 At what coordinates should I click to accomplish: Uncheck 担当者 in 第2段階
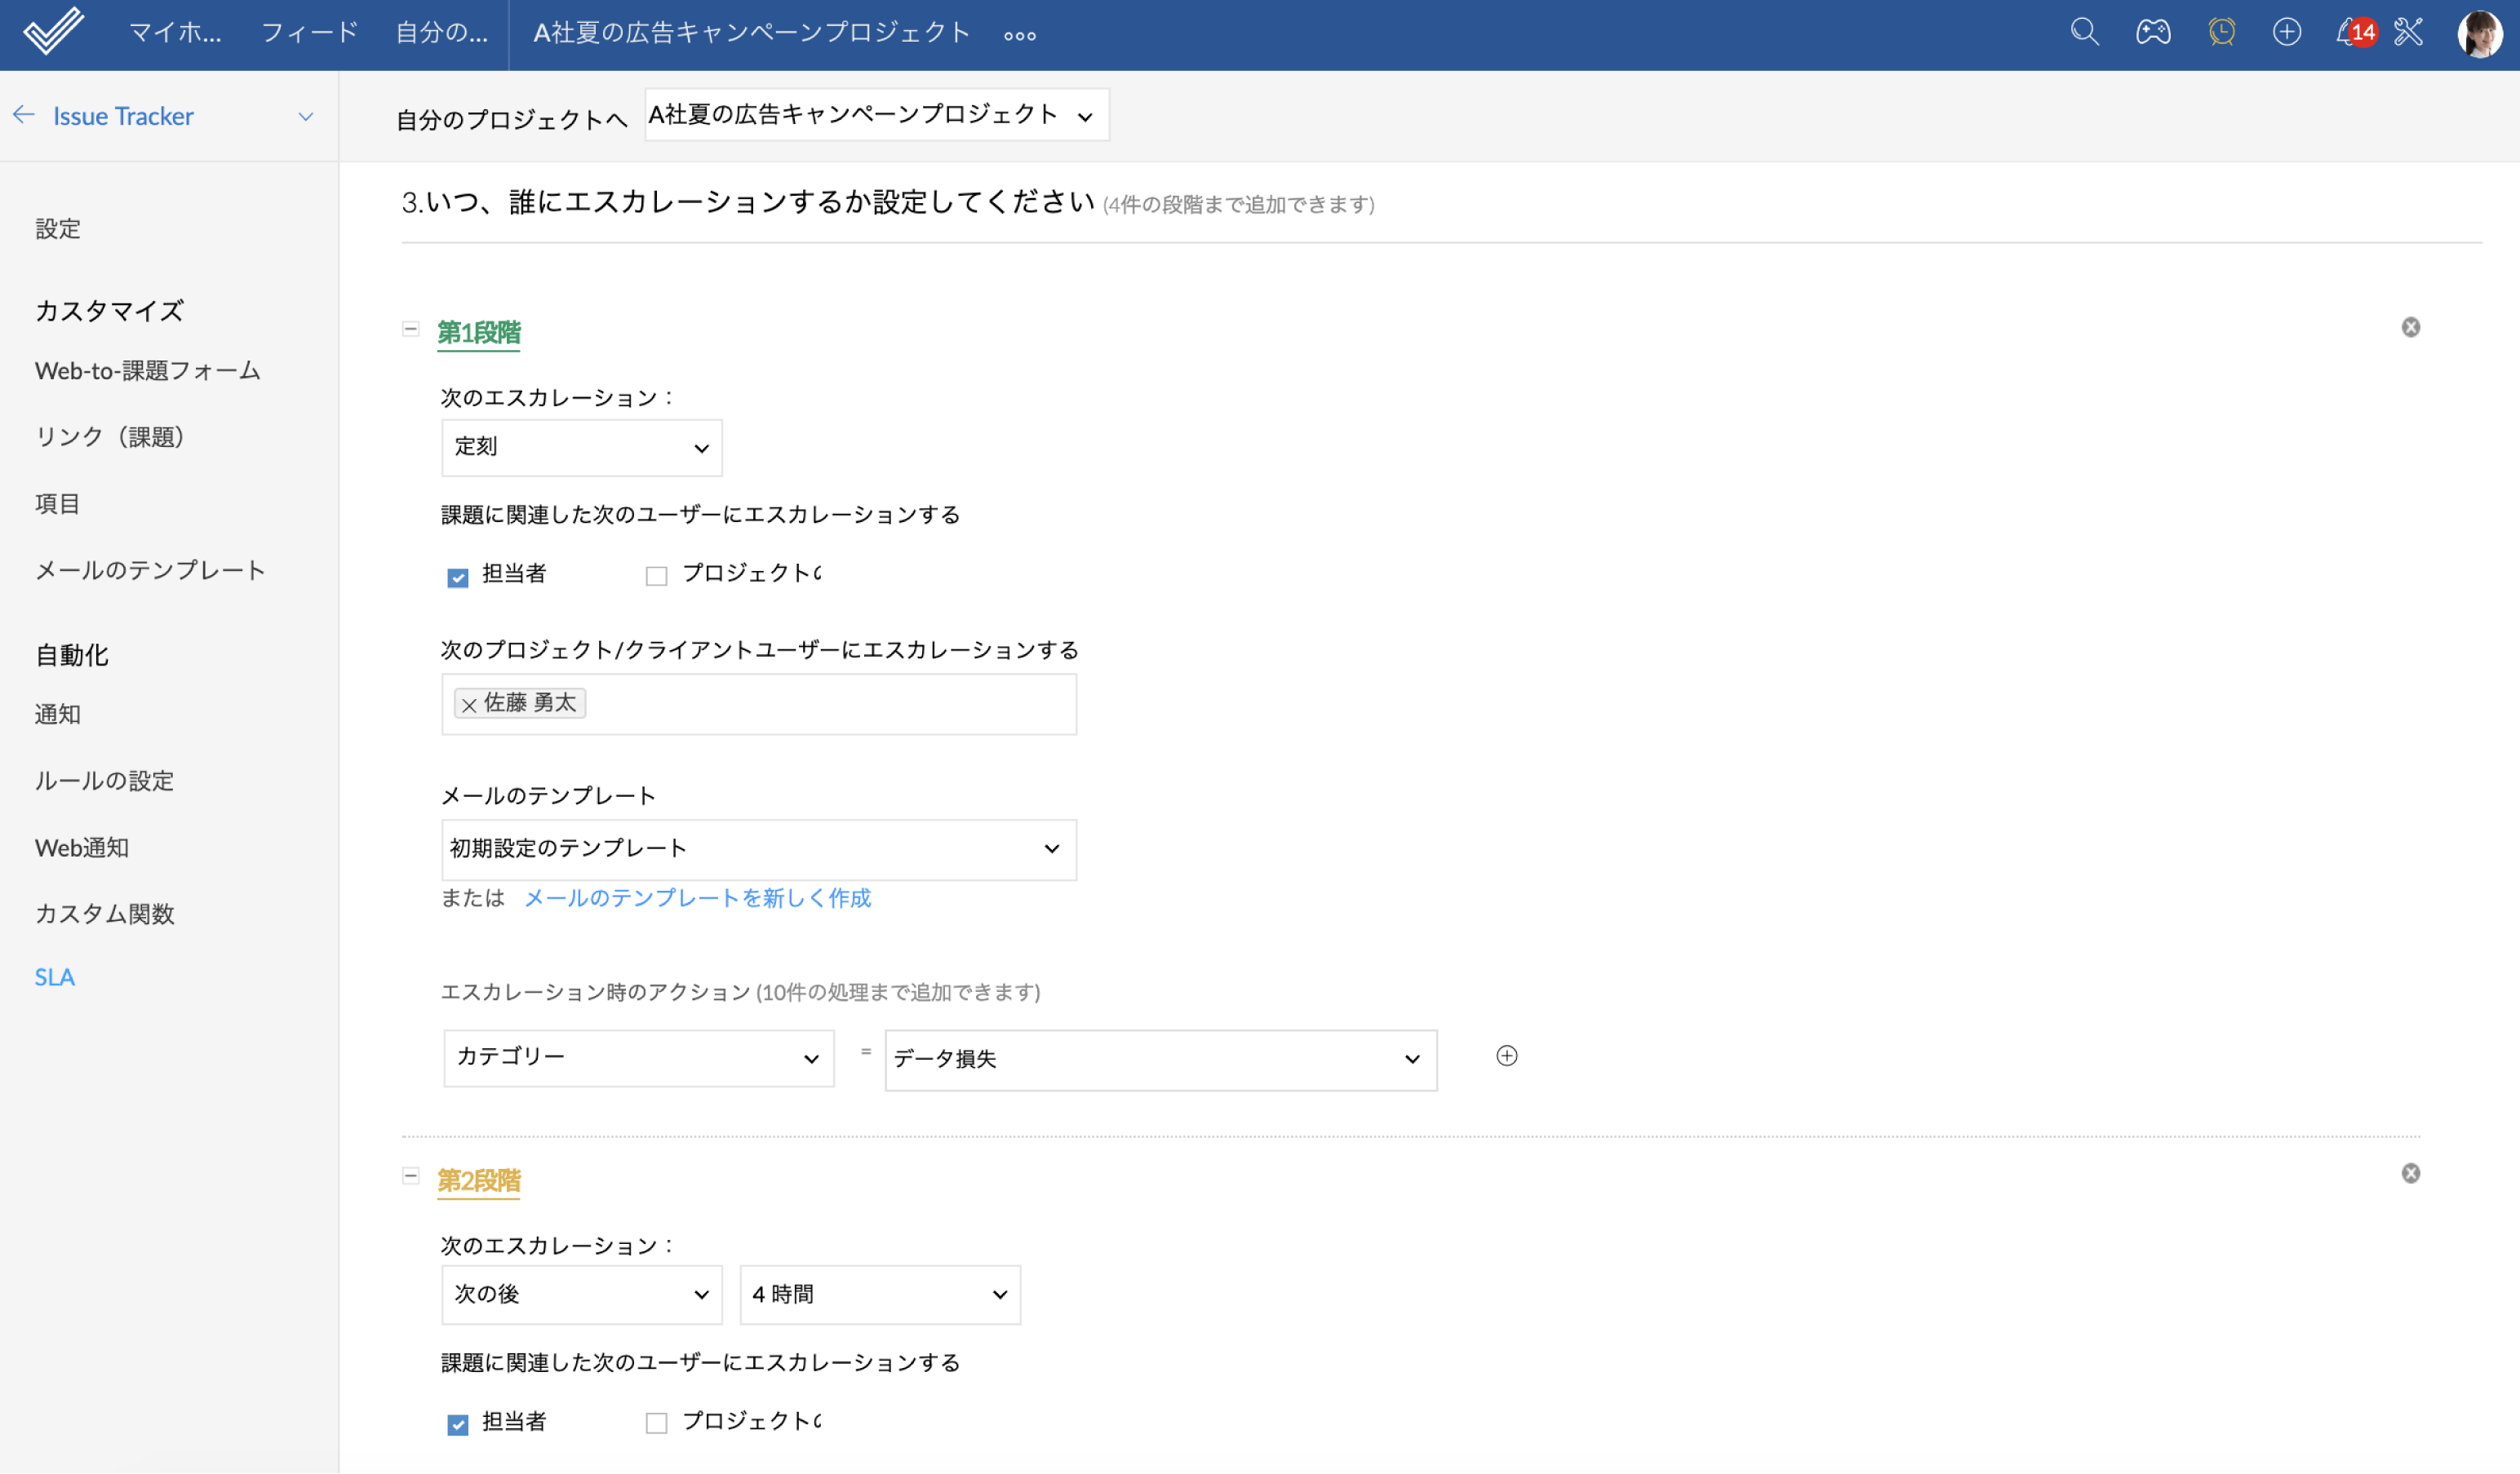point(458,1425)
